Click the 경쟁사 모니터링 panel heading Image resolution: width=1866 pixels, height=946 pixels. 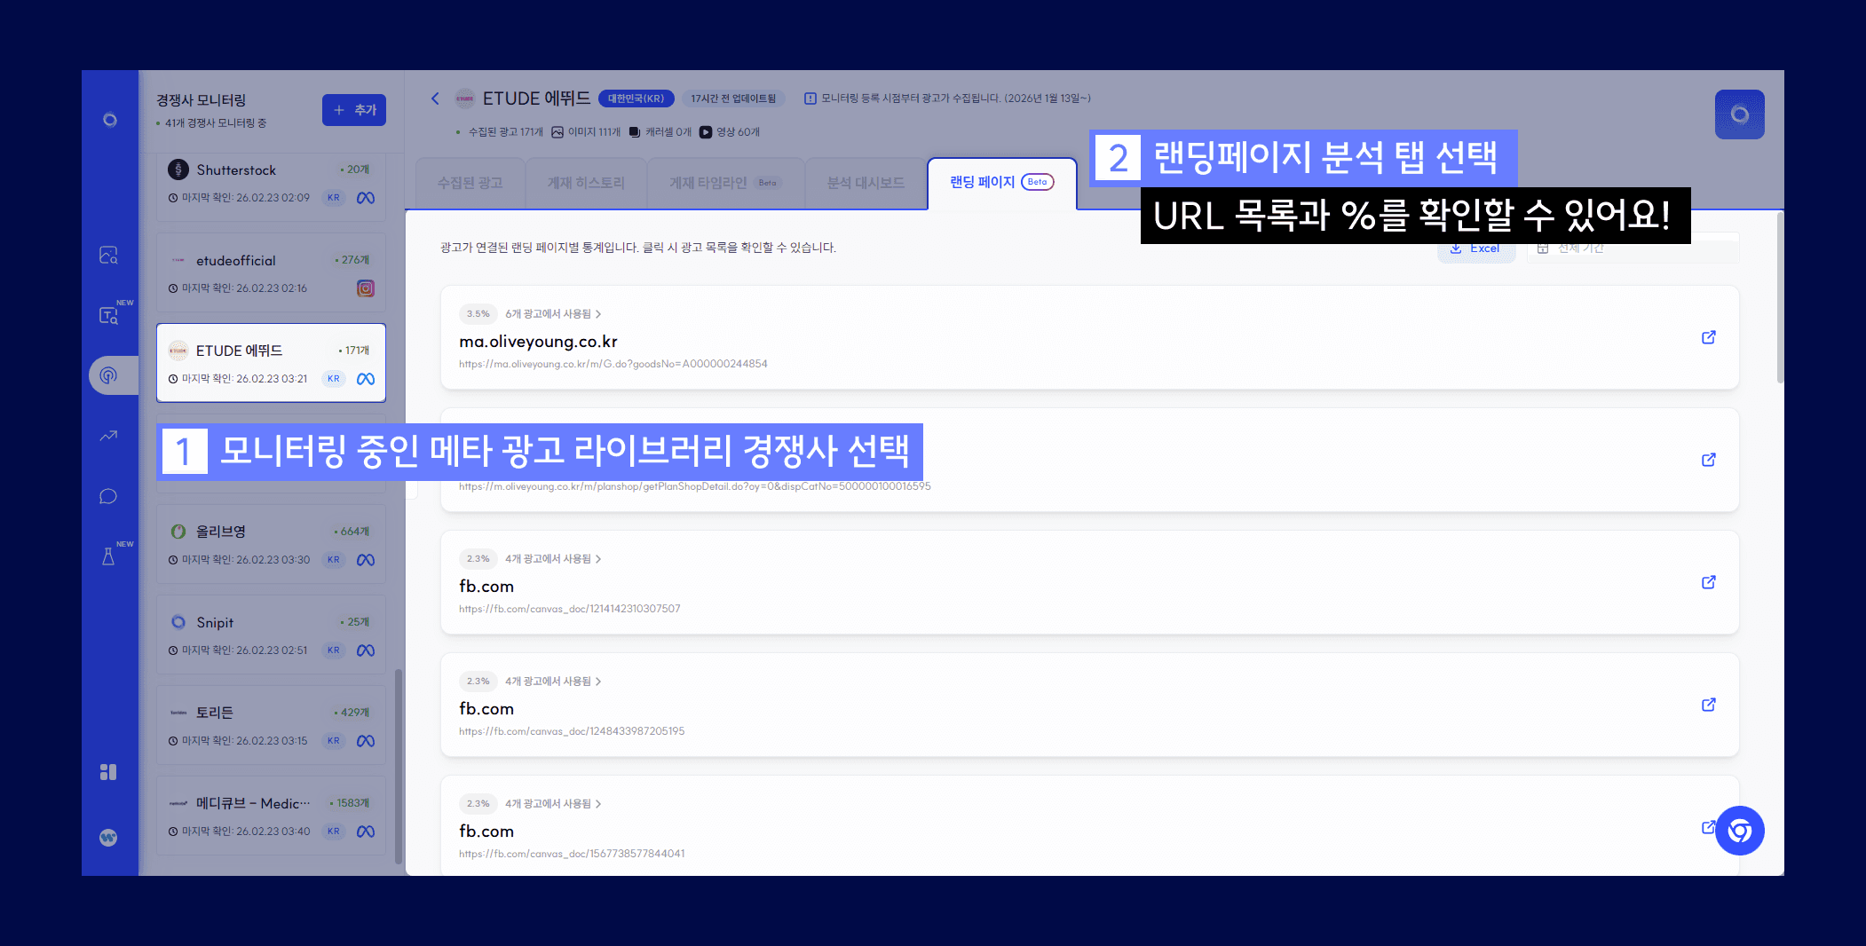(201, 100)
